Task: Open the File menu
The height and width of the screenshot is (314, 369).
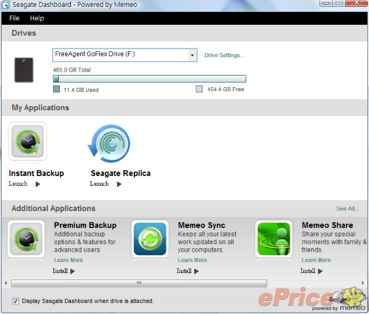Action: click(14, 18)
